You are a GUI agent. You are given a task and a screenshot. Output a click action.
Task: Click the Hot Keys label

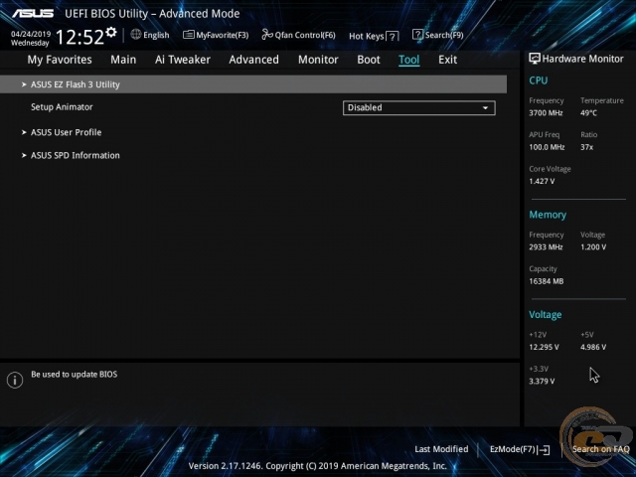coord(367,36)
